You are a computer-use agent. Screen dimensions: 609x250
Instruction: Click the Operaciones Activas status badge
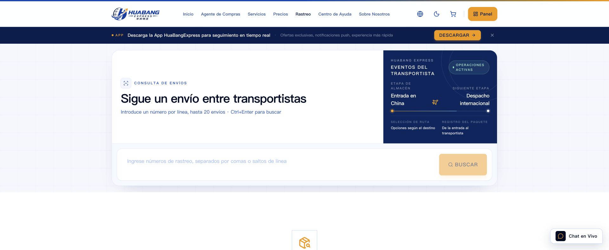point(469,67)
